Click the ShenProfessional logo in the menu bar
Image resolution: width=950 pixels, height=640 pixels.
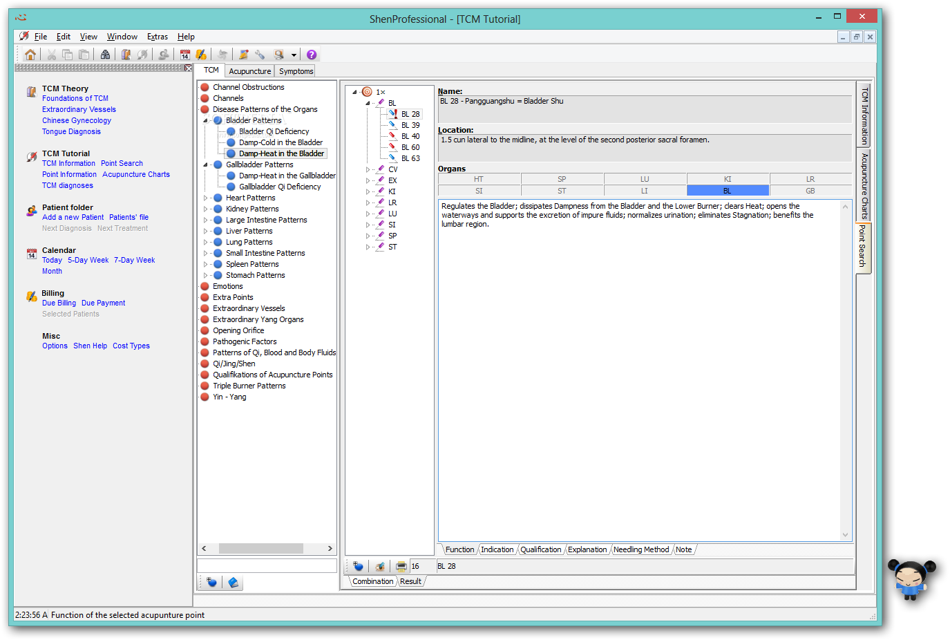pyautogui.click(x=24, y=37)
